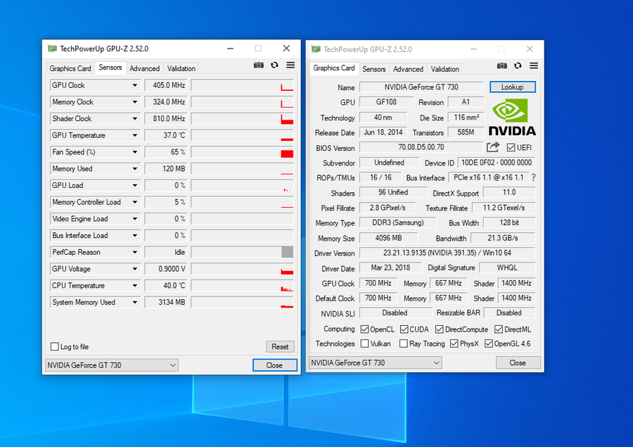Switch to Graphics Card tab in Sensors window
The image size is (633, 447).
(70, 68)
